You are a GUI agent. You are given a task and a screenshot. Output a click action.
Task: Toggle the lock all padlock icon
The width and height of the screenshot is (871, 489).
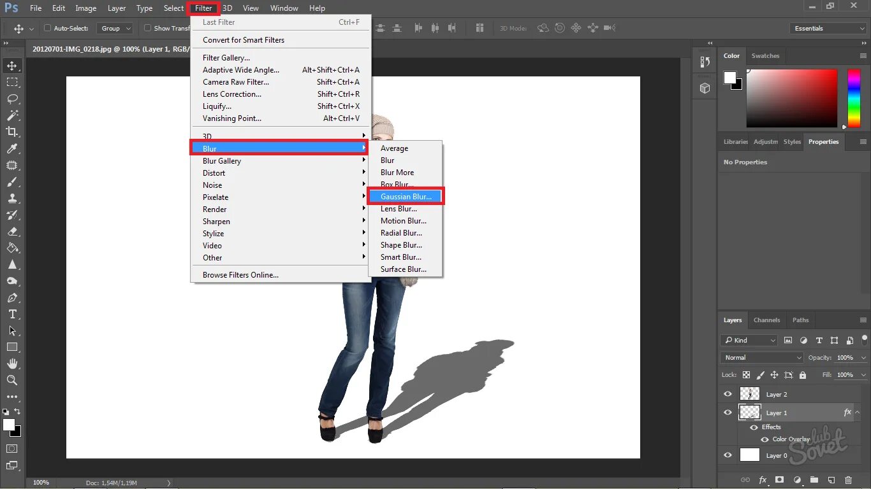[x=803, y=375]
